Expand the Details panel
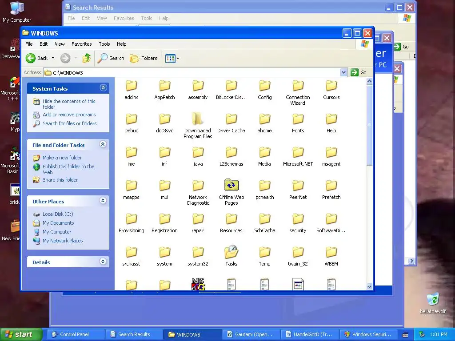 pyautogui.click(x=103, y=262)
